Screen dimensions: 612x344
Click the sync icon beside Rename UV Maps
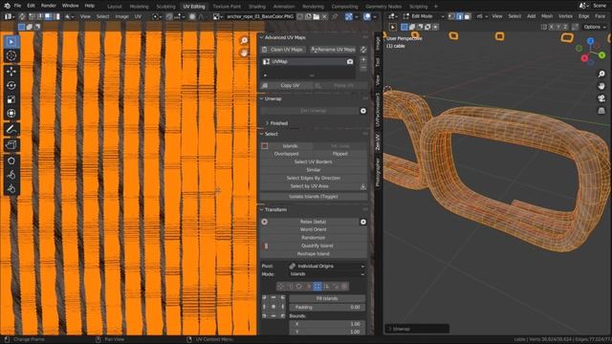pos(363,50)
